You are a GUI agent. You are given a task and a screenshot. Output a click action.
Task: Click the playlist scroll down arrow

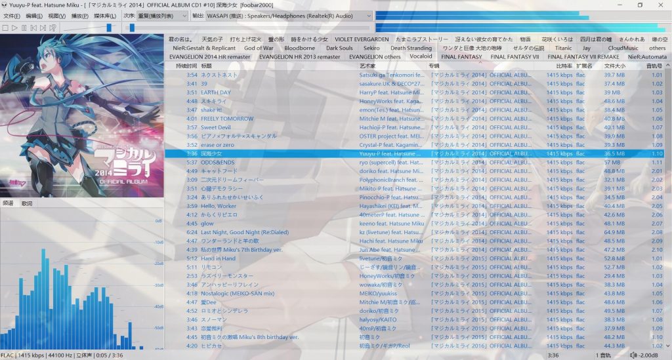pyautogui.click(x=667, y=346)
